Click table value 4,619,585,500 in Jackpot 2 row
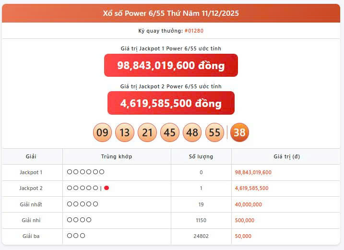This screenshot has height=250, width=344. tap(251, 188)
